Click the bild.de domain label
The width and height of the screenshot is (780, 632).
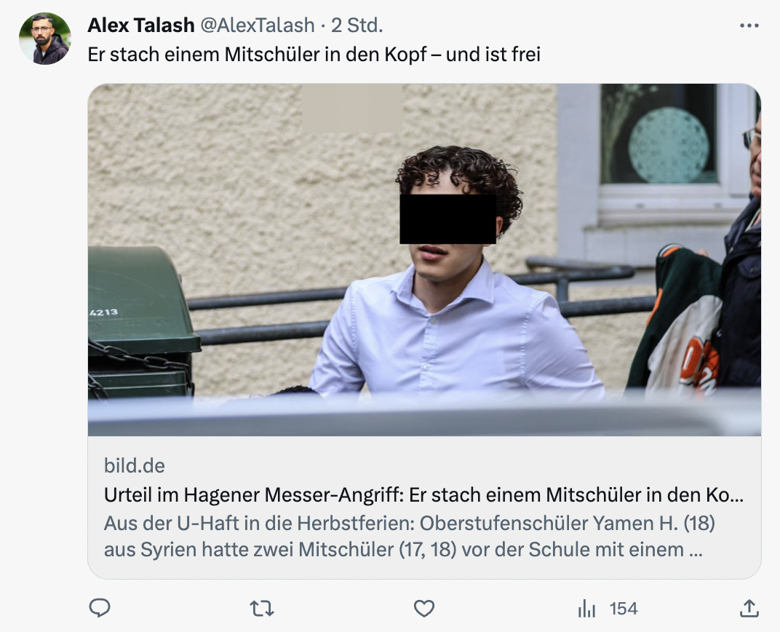pos(135,466)
